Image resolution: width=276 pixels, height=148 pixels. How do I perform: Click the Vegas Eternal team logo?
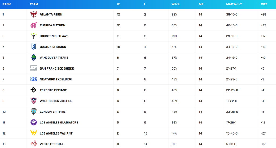(34, 144)
